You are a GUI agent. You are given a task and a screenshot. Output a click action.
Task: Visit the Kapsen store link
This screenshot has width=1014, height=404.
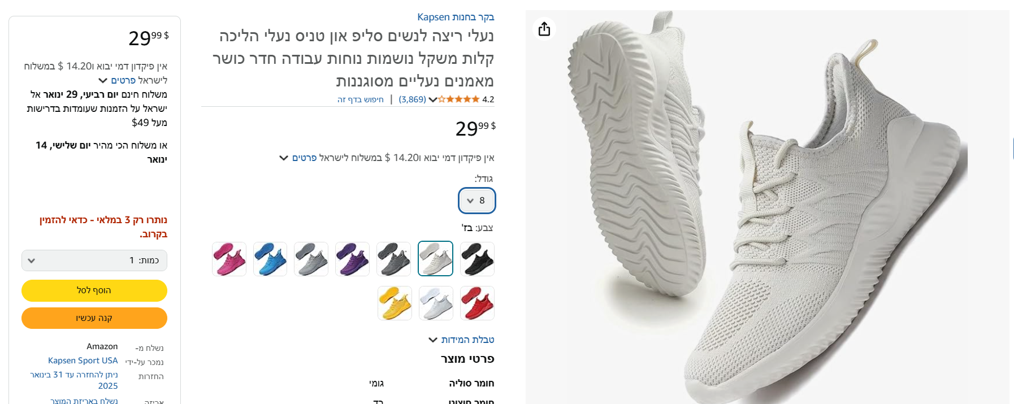456,17
